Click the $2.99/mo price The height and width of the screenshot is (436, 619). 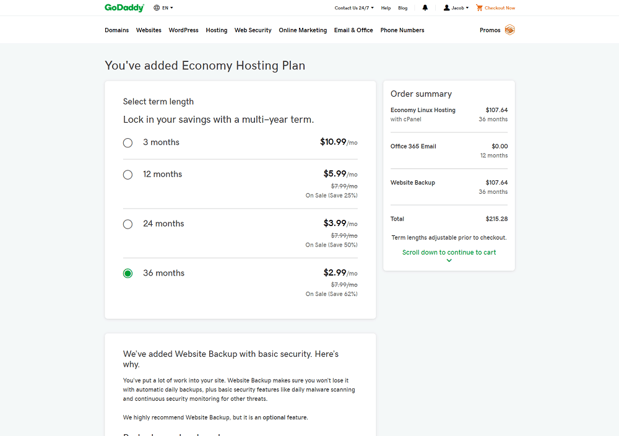pyautogui.click(x=340, y=272)
